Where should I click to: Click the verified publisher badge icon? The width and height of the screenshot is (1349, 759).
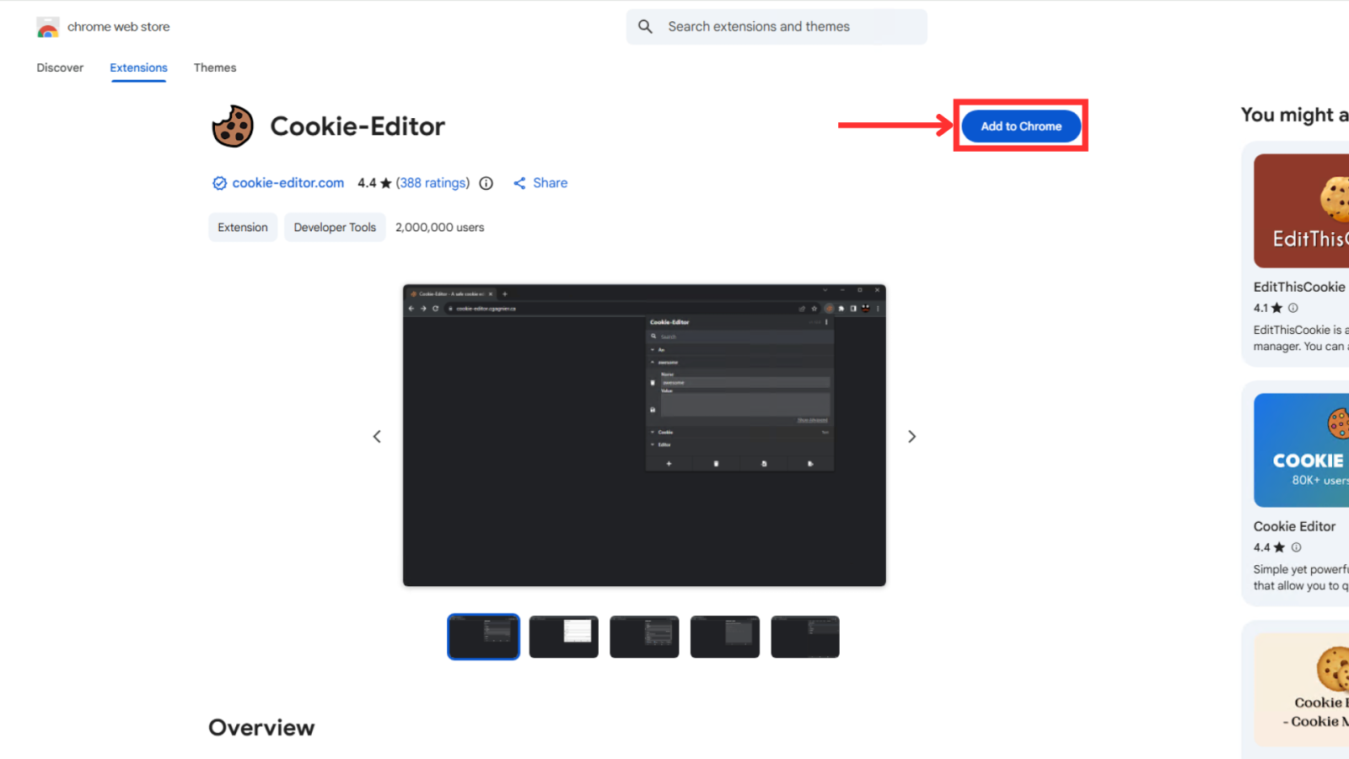pyautogui.click(x=219, y=183)
